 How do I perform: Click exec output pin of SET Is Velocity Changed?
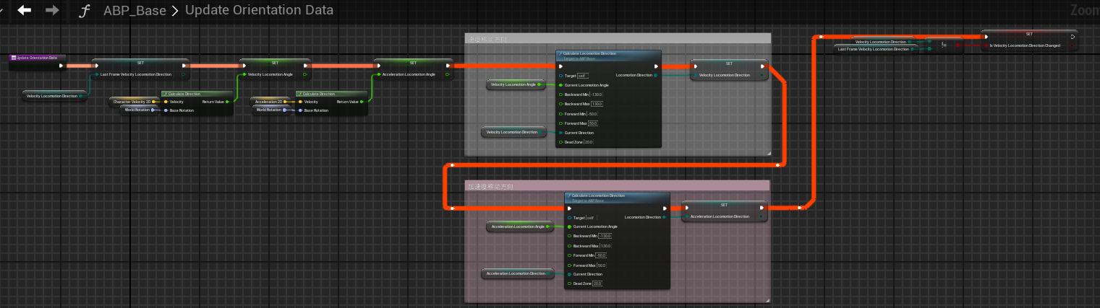pos(1073,37)
